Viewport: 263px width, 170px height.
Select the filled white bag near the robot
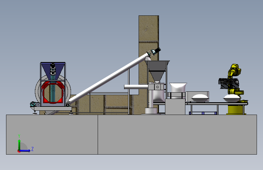tap(232, 98)
